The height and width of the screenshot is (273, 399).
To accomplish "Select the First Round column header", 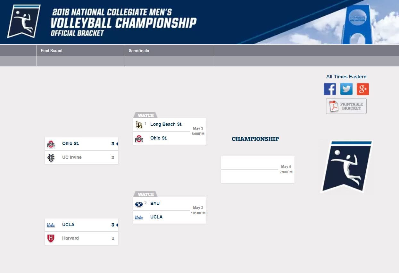I will click(51, 50).
